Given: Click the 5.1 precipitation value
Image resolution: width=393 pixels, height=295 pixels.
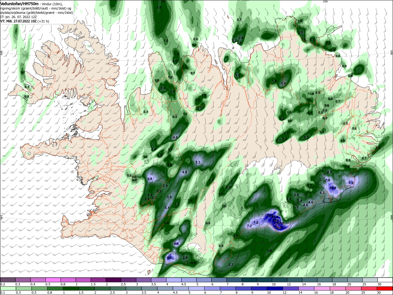Looking at the screenshot, I should click(x=167, y=208).
